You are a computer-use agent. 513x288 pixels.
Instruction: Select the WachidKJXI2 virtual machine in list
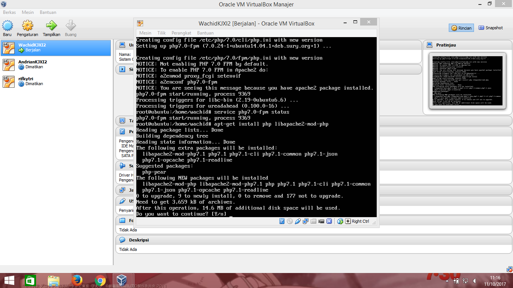(x=56, y=48)
